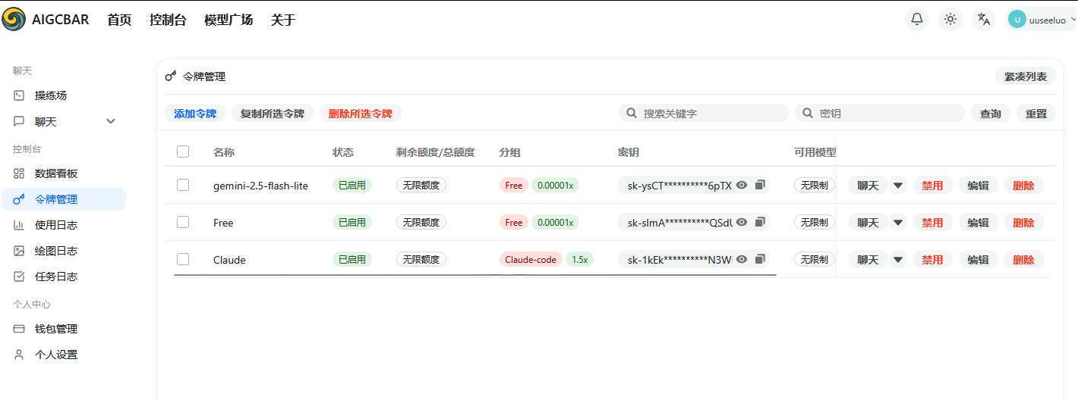Check the gemini-2.5-flash-lite row checkbox
1078x400 pixels.
click(183, 185)
